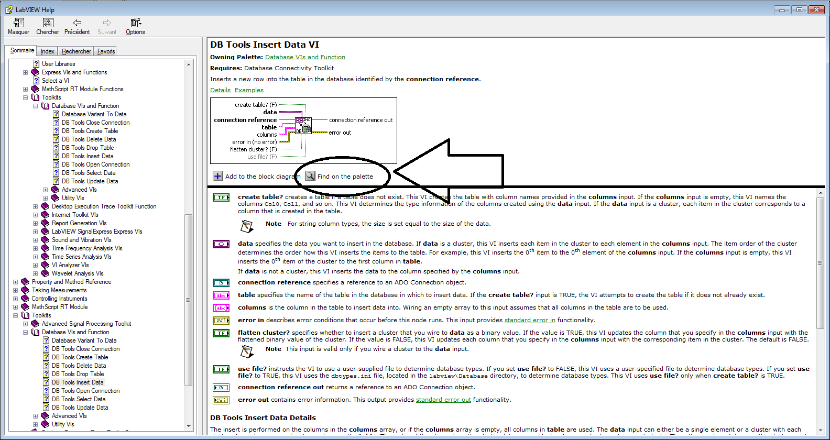Expand the Property and Method Reference node

pos(15,282)
